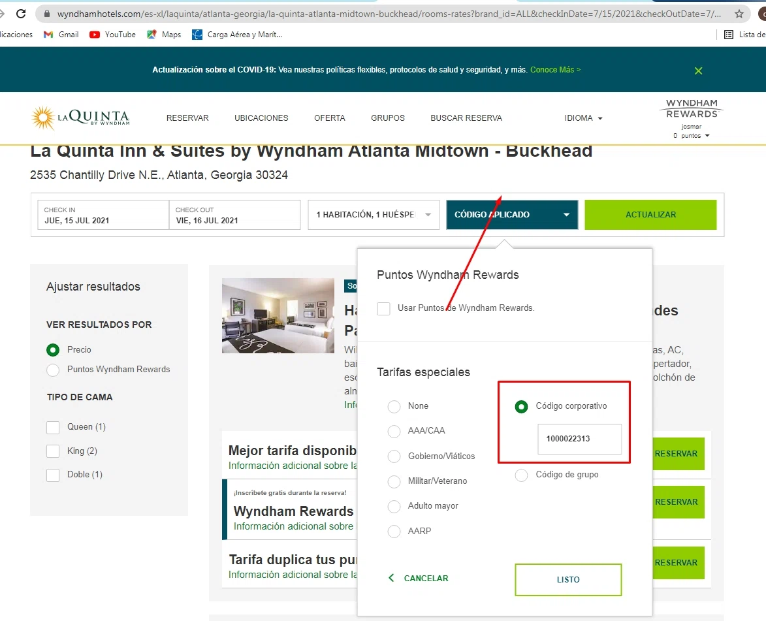The width and height of the screenshot is (766, 621).
Task: Select the AAA/CAA rate option
Action: pyautogui.click(x=394, y=432)
